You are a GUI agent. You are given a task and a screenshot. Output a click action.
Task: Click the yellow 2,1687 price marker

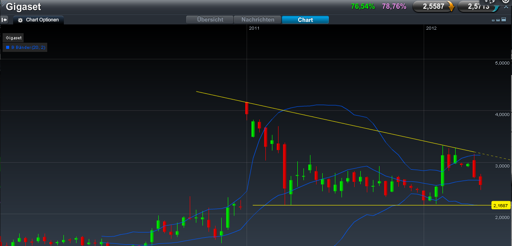pos(501,205)
